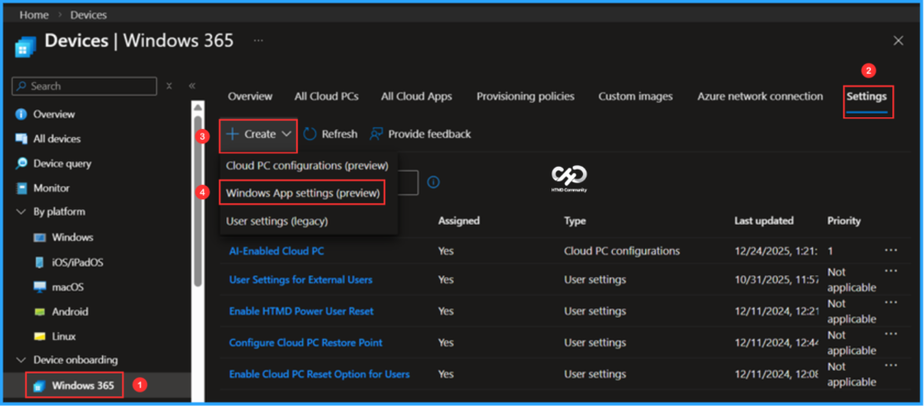The width and height of the screenshot is (924, 406).
Task: Open Configure Cloud PC Restore Point
Action: click(x=306, y=342)
